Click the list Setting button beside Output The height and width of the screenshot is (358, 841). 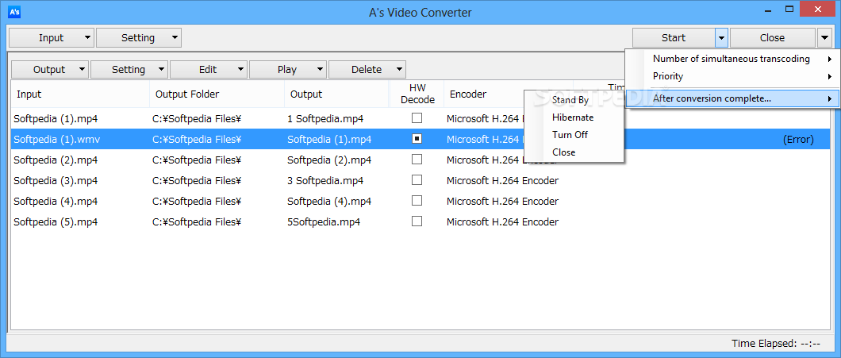click(129, 69)
